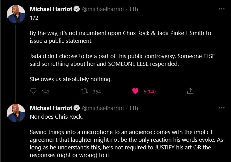Image resolution: width=231 pixels, height=162 pixels.
Task: Open the second tweet starting "Nor does Chris Rock"
Action: (124, 135)
